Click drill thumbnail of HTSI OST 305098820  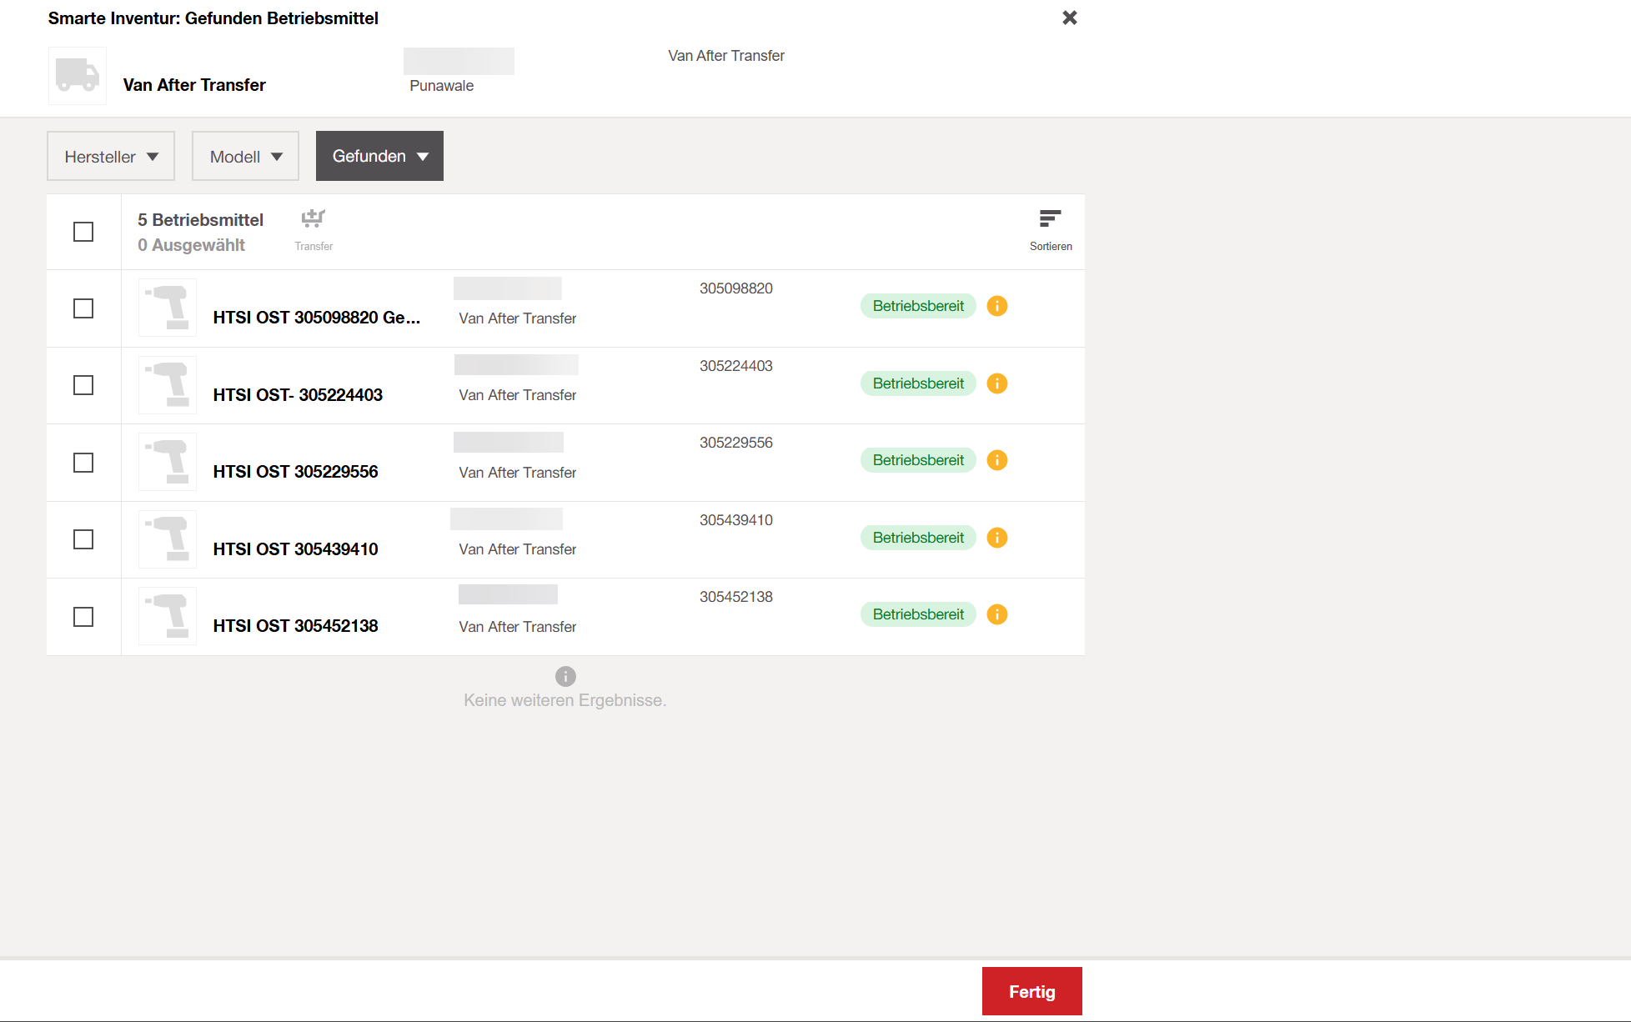click(x=168, y=308)
